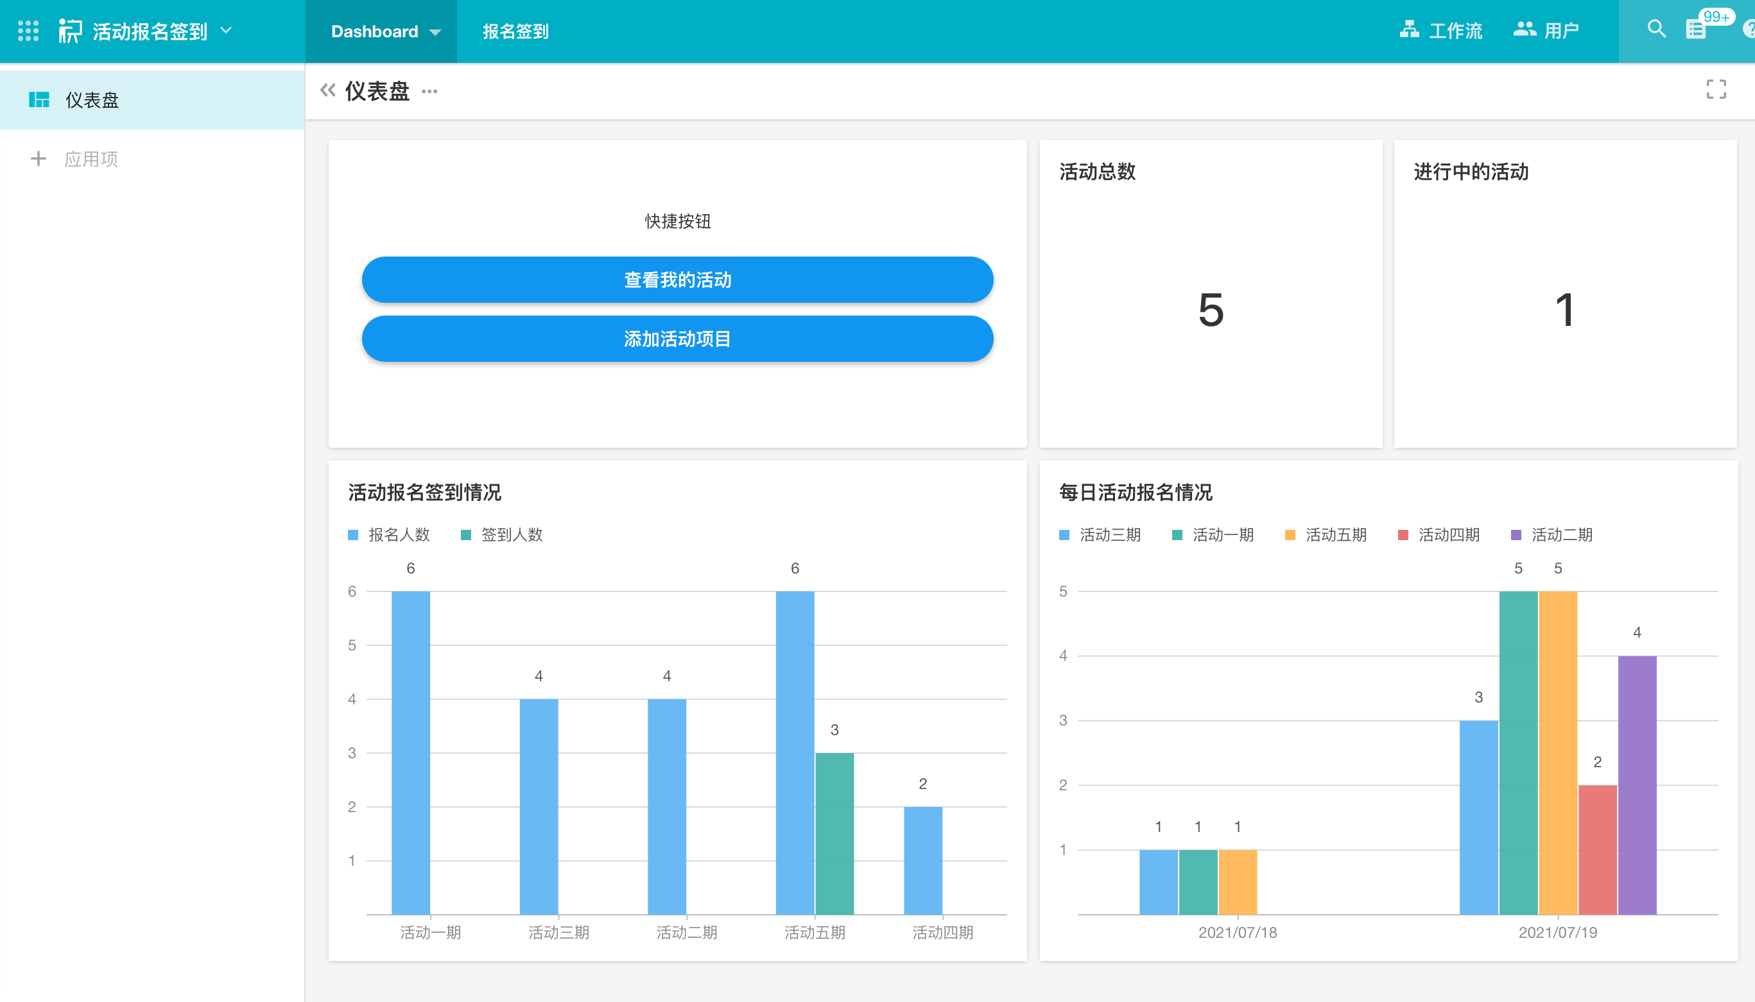
Task: Click the 查看我的活动 button
Action: pos(677,280)
